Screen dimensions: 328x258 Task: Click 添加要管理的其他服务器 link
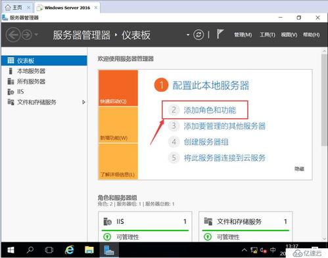(x=224, y=126)
